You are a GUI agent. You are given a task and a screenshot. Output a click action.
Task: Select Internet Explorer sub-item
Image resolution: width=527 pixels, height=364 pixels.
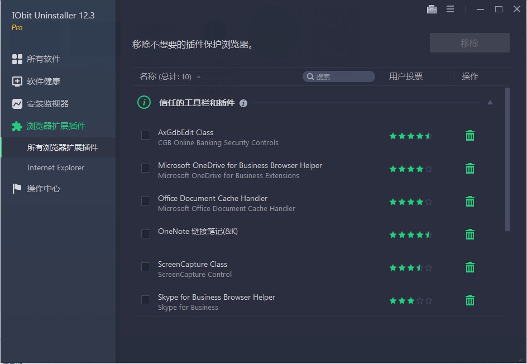pos(56,167)
